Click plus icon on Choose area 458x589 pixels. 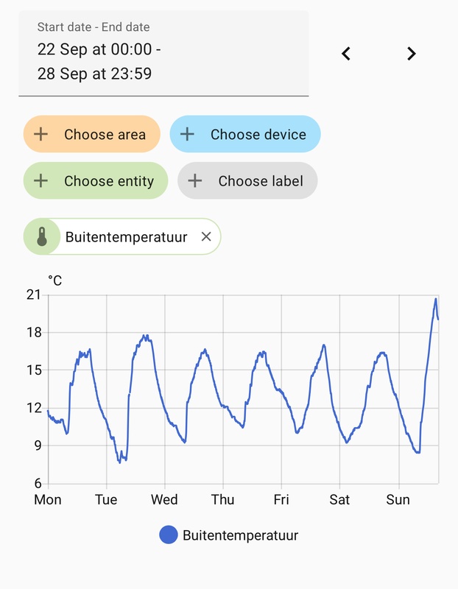[x=41, y=134]
